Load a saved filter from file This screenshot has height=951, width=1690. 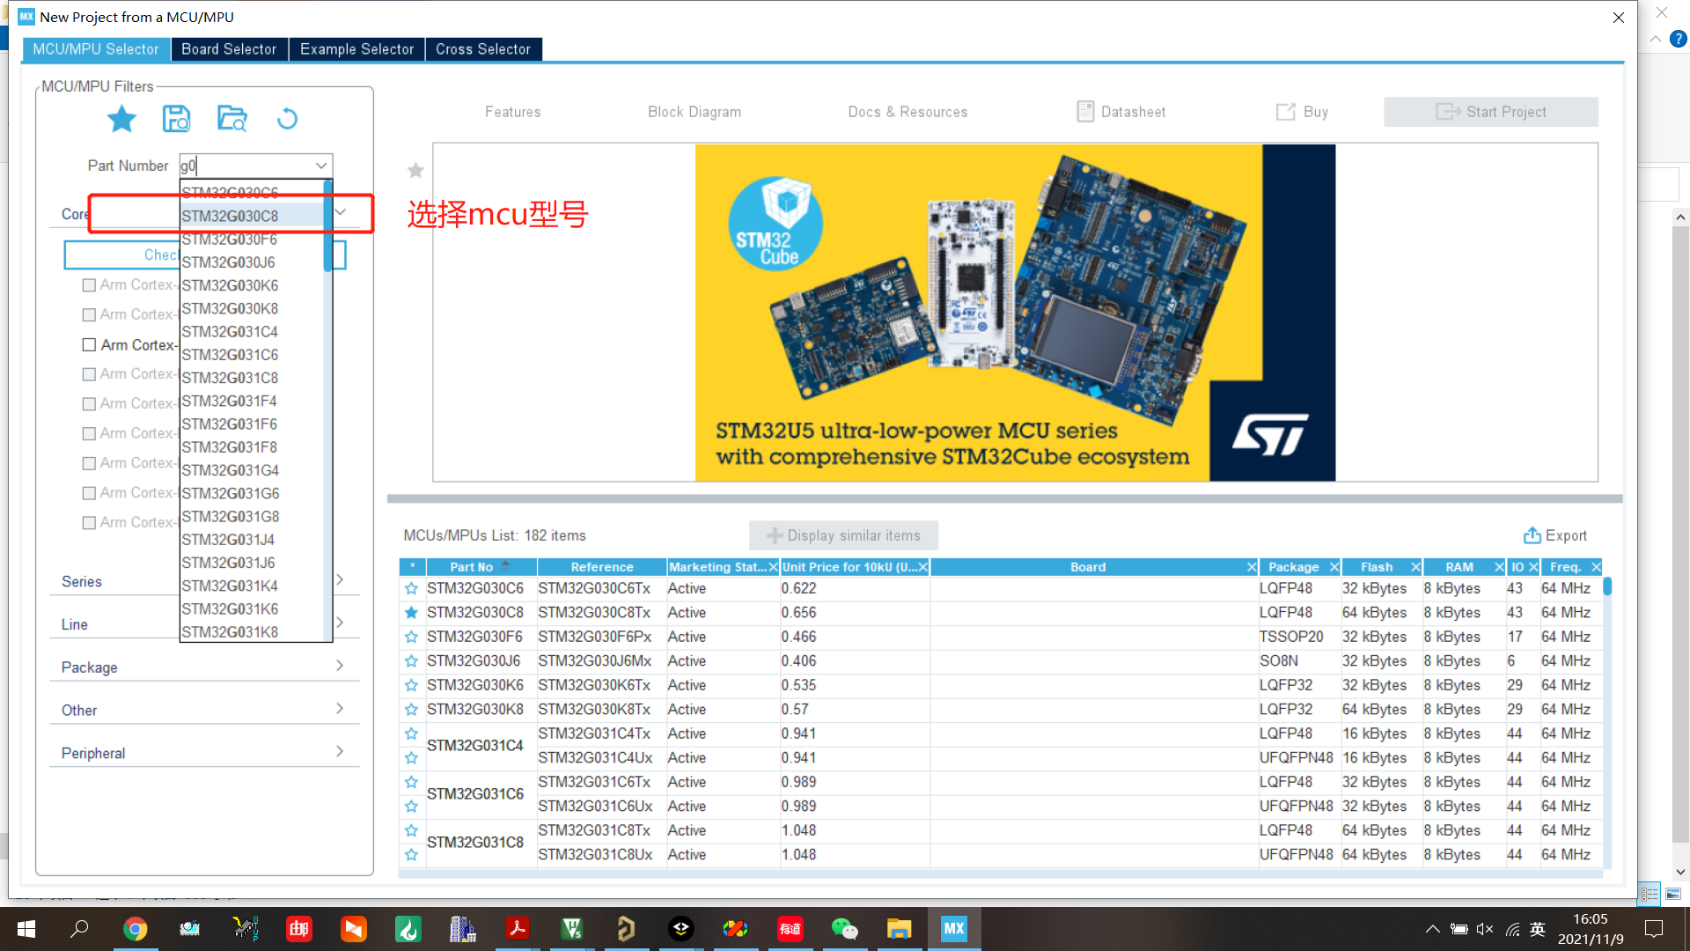231,118
